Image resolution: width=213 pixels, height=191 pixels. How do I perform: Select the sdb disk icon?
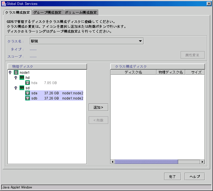27,98
